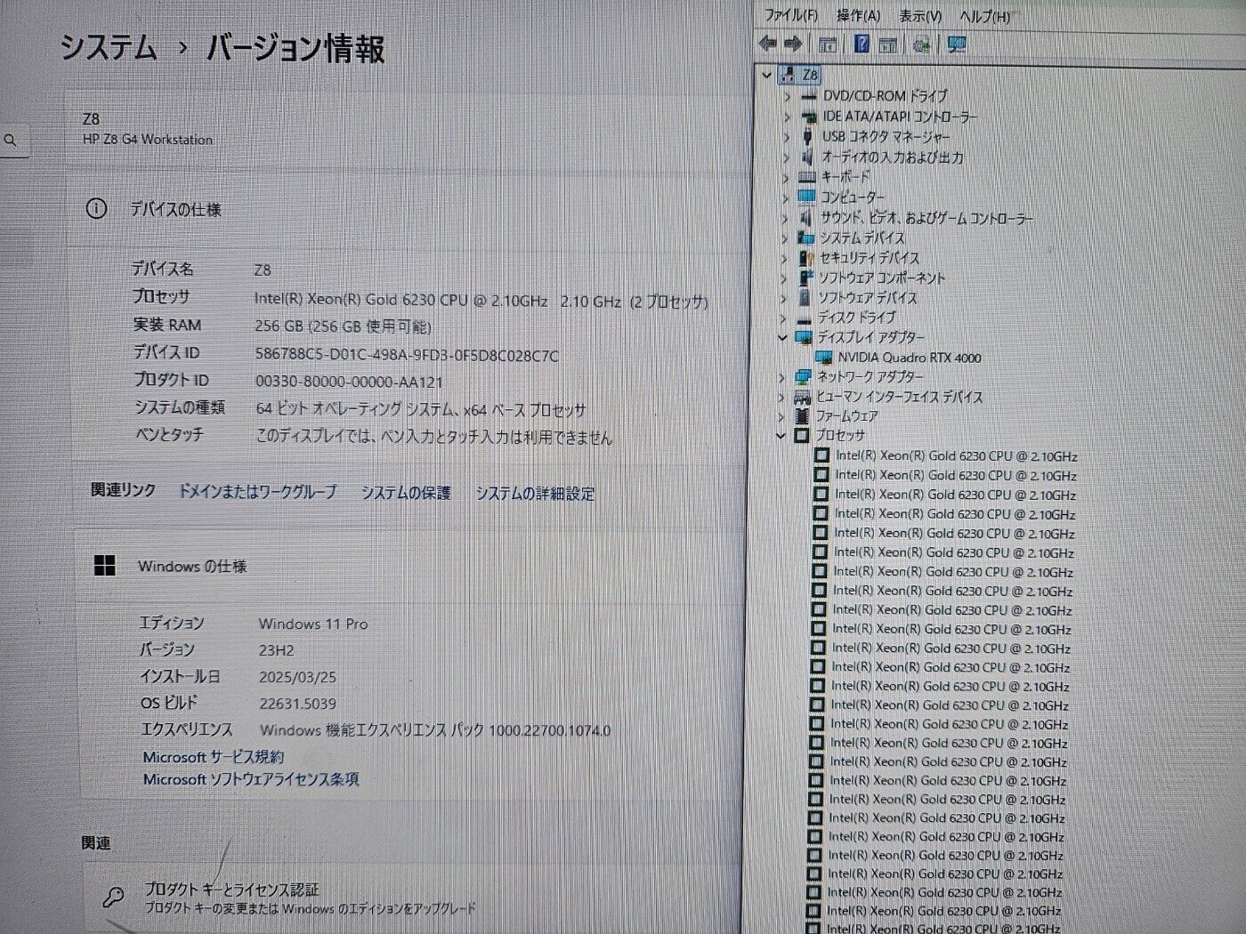Click install date 2025/03/25

click(298, 677)
